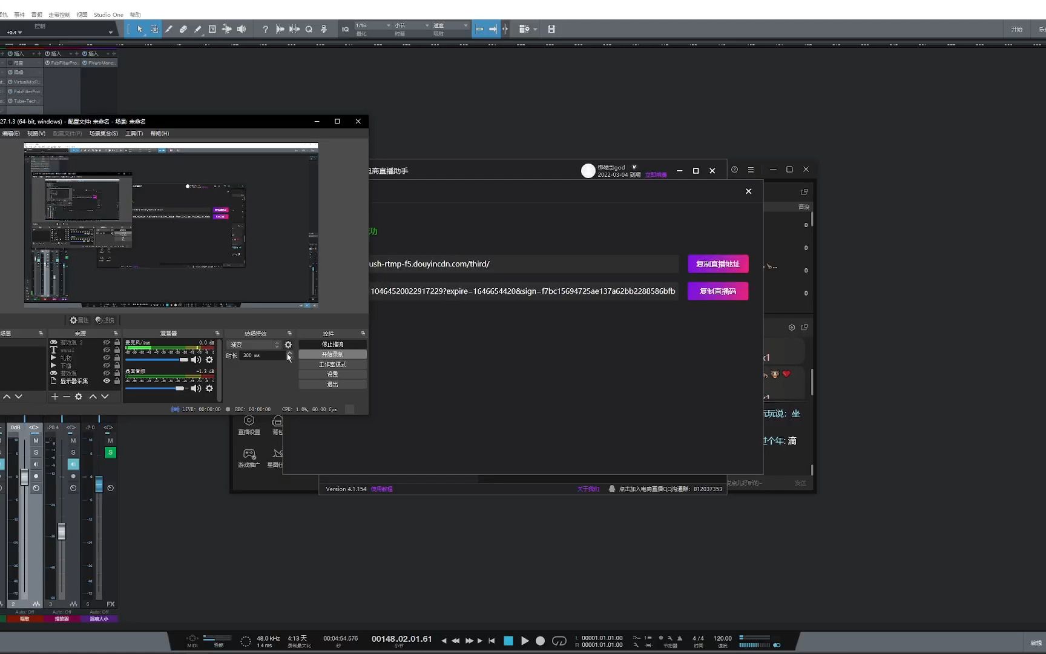Open the Studio One menu item
The width and height of the screenshot is (1046, 654).
pos(108,15)
